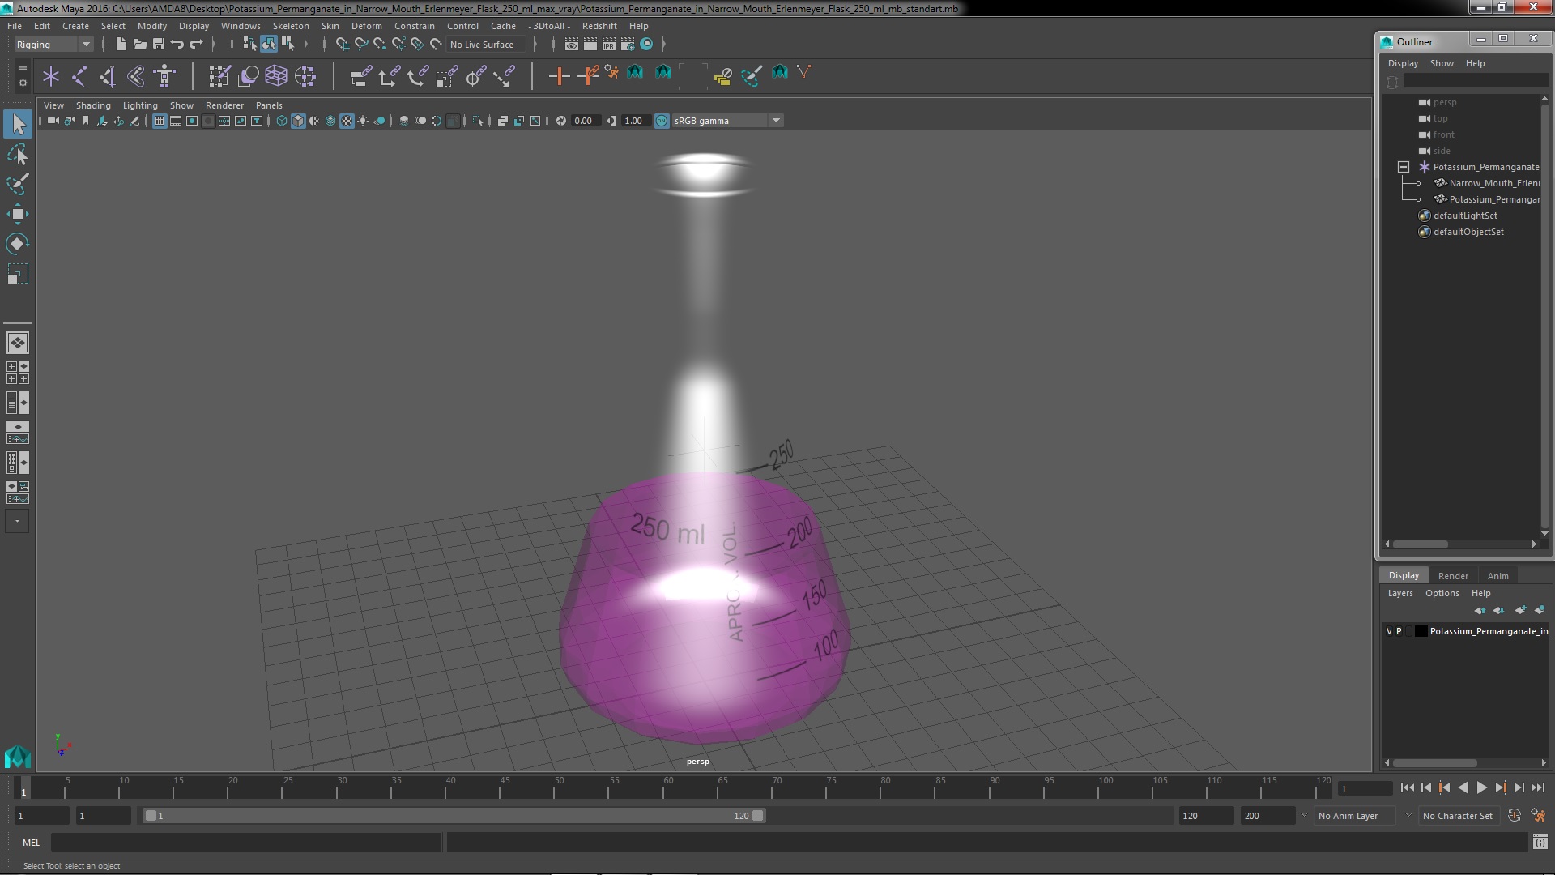Click the Maya home logo icon

pos(17,757)
